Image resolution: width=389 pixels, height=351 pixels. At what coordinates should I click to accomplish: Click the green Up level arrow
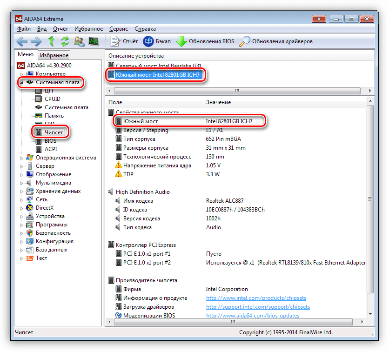tap(52, 41)
